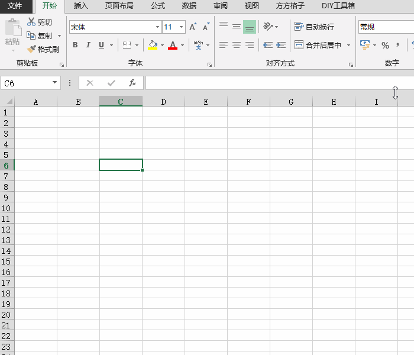The width and height of the screenshot is (414, 355).
Task: Click the Copy icon
Action: 31,35
